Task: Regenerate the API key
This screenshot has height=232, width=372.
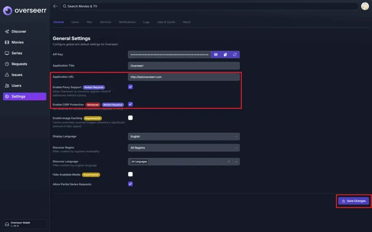Action: [x=235, y=54]
